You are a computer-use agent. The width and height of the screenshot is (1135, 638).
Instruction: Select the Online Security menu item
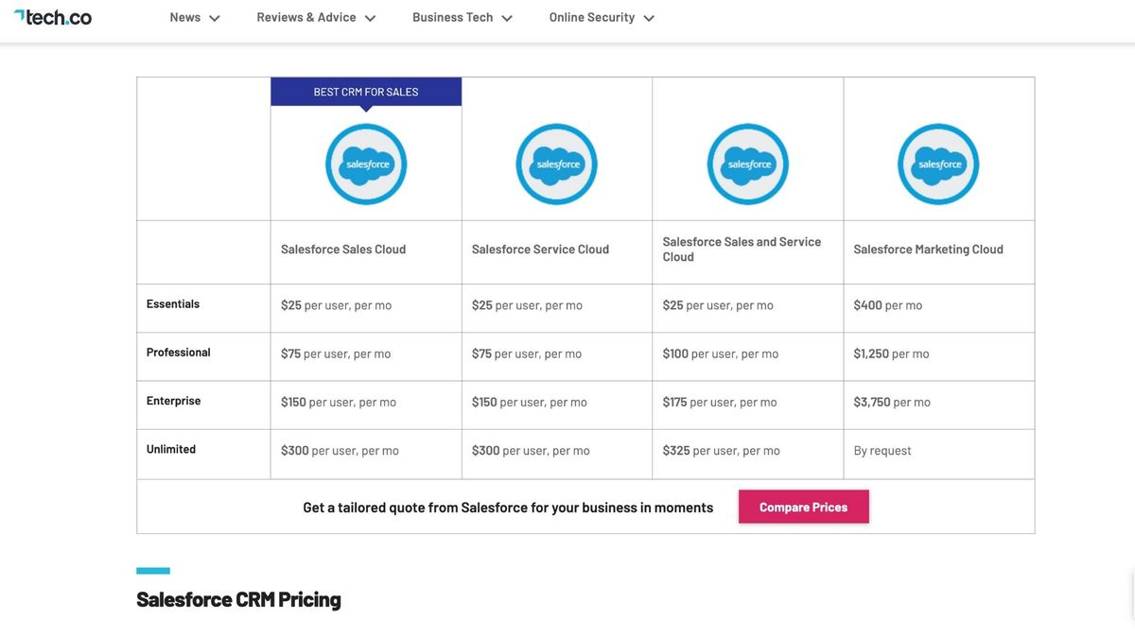click(x=593, y=16)
